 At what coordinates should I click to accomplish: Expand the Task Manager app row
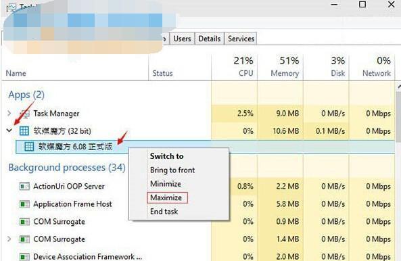click(9, 113)
